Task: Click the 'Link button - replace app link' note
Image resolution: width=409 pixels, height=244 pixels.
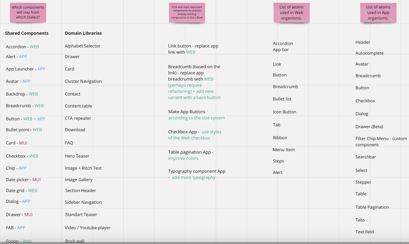Action: (193, 49)
